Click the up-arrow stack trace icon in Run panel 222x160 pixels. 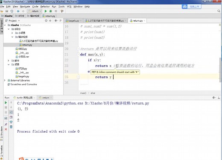[x=11, y=102]
